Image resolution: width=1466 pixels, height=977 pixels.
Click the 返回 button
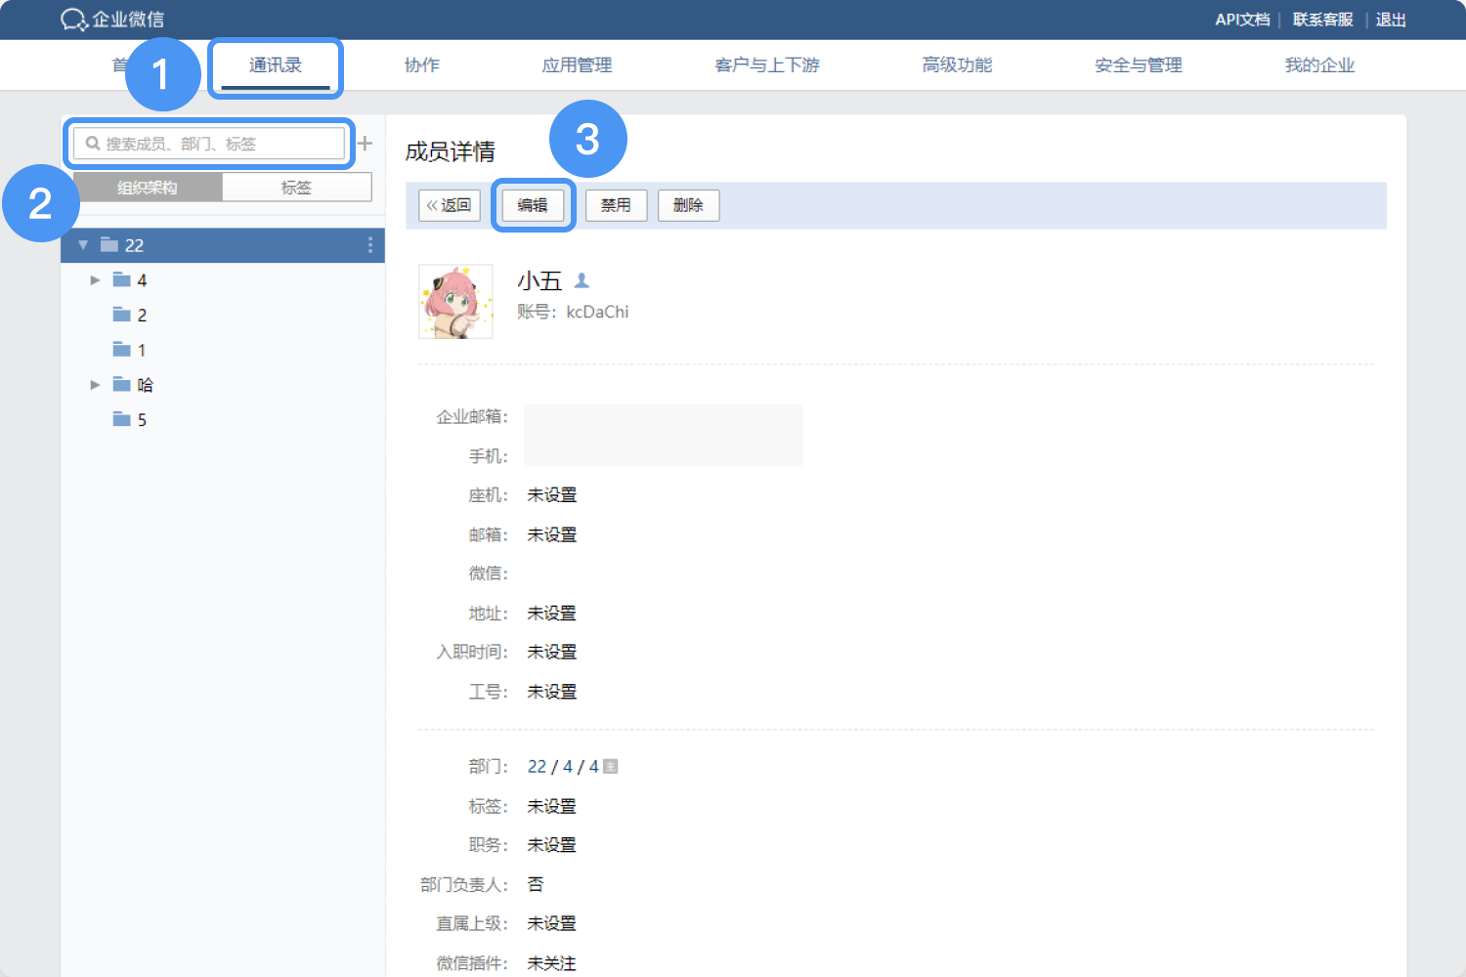tap(450, 205)
